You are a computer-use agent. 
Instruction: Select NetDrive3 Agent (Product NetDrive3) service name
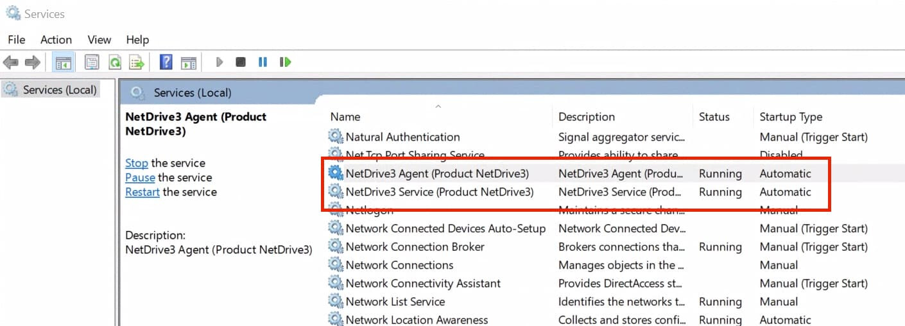pos(437,173)
